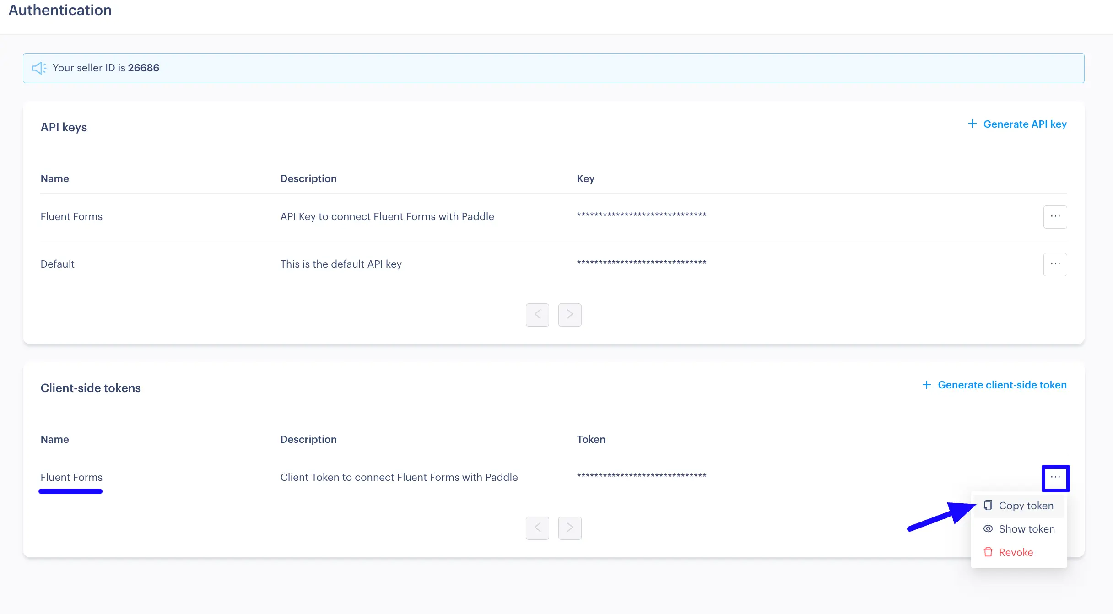Click 'API Key to connect Fluent Forms with Paddle'
This screenshot has height=614, width=1113.
[387, 216]
